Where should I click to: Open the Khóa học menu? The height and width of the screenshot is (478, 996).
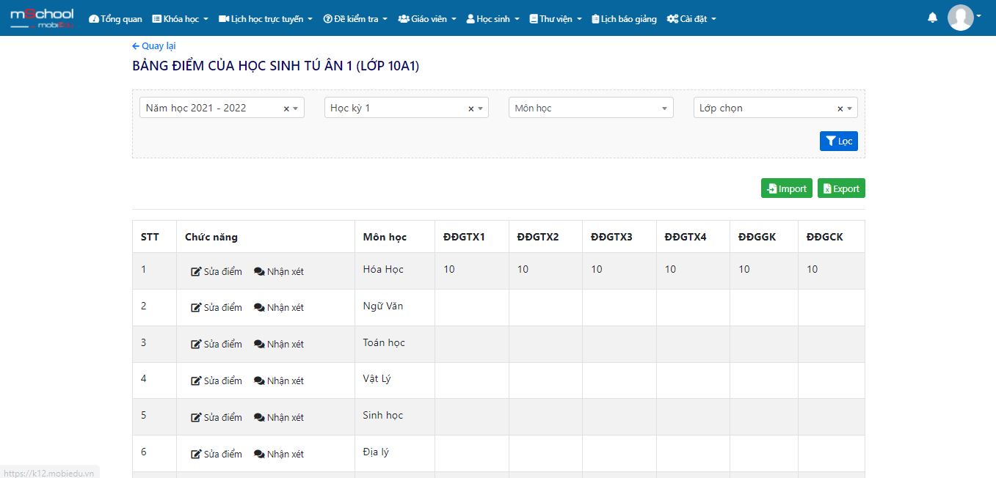point(180,19)
